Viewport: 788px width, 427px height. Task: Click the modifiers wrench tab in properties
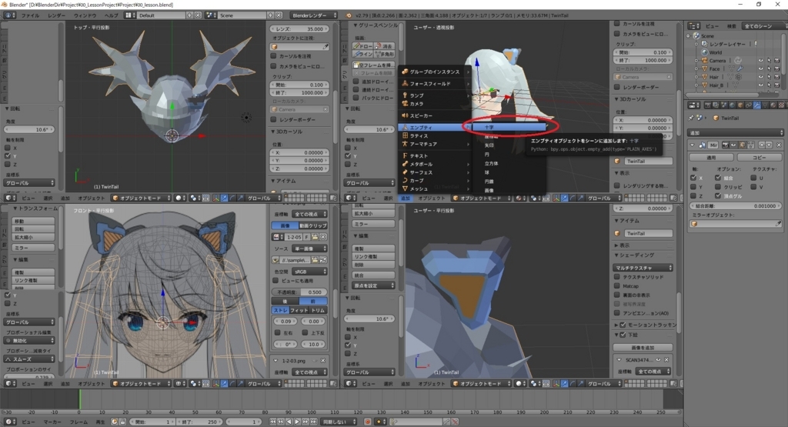(x=757, y=105)
